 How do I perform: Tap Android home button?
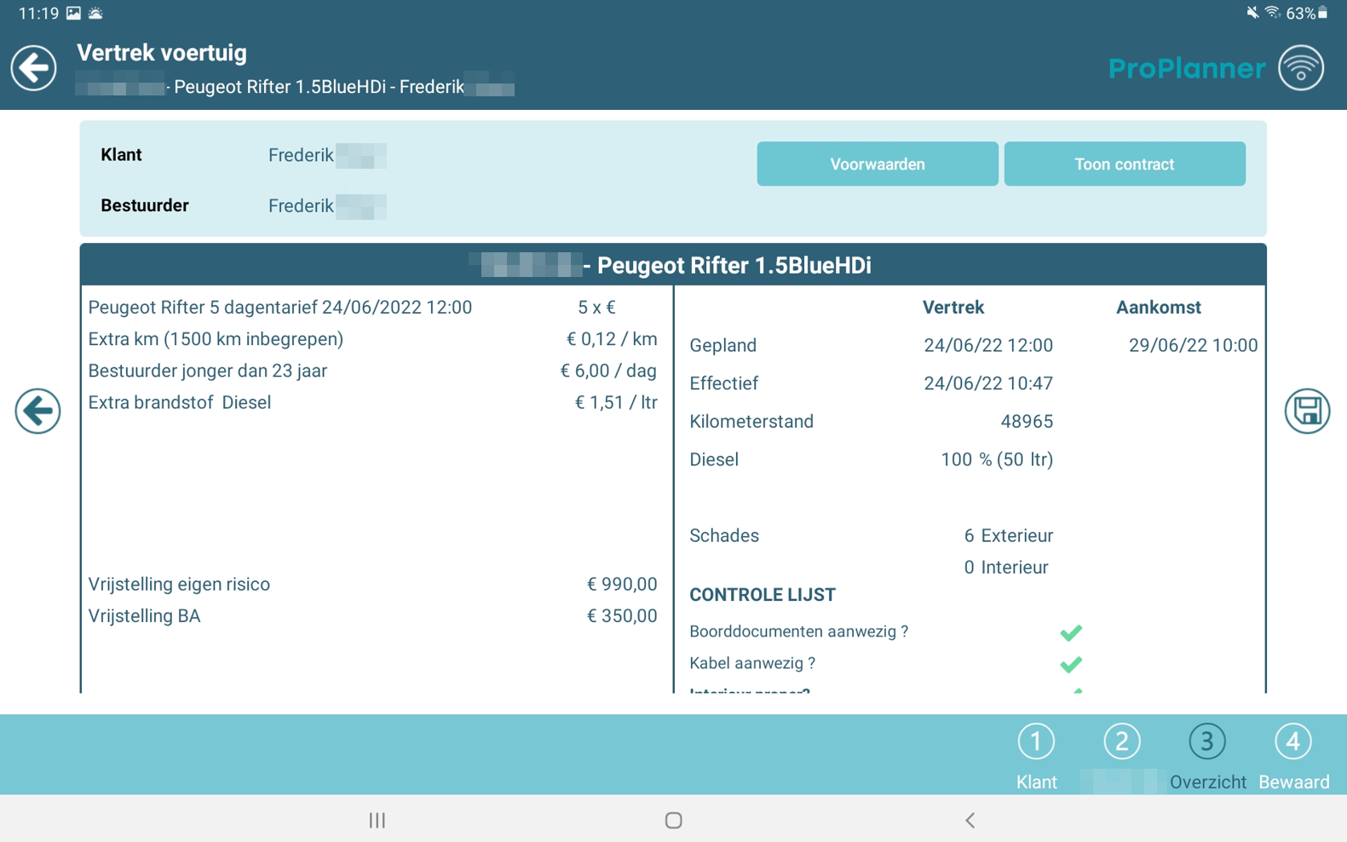(674, 820)
